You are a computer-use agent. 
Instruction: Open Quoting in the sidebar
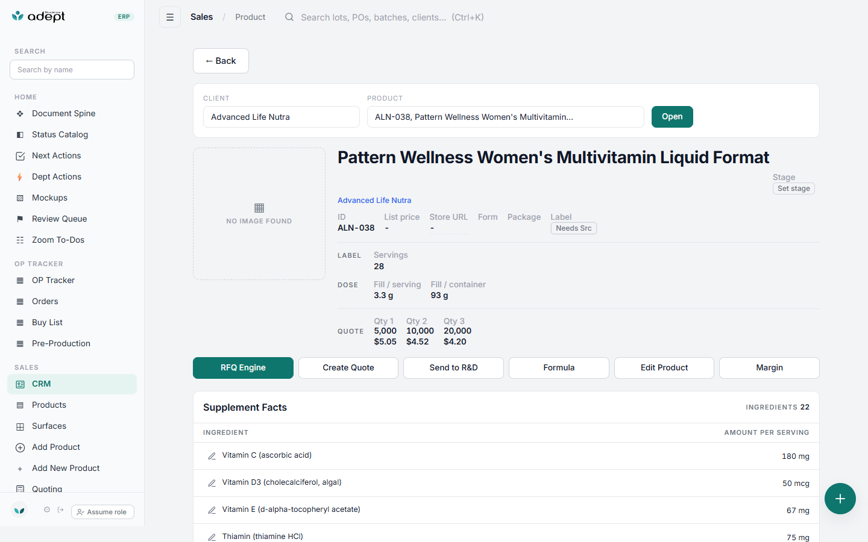72,488
